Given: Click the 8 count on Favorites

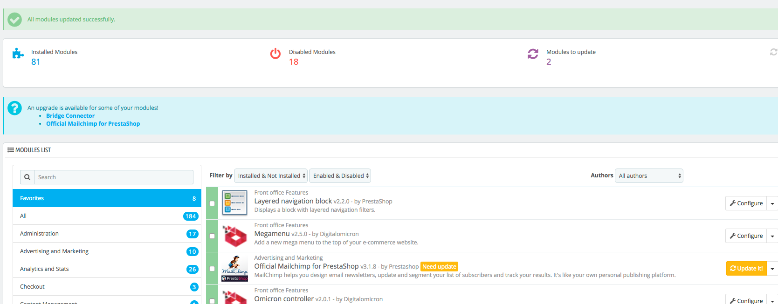Looking at the screenshot, I should (x=194, y=198).
